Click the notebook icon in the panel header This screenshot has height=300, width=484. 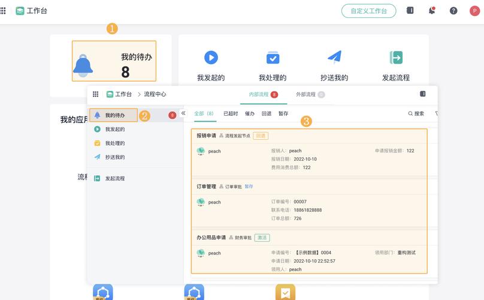(x=423, y=94)
